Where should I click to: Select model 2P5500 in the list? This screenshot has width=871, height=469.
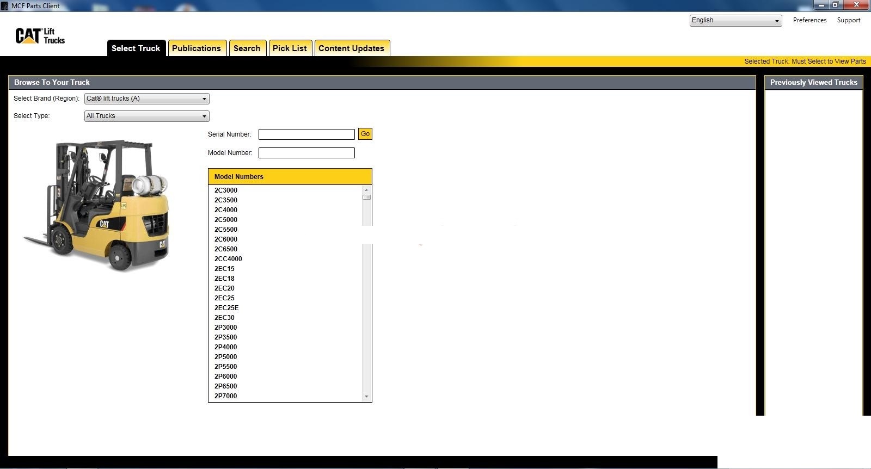click(x=226, y=367)
